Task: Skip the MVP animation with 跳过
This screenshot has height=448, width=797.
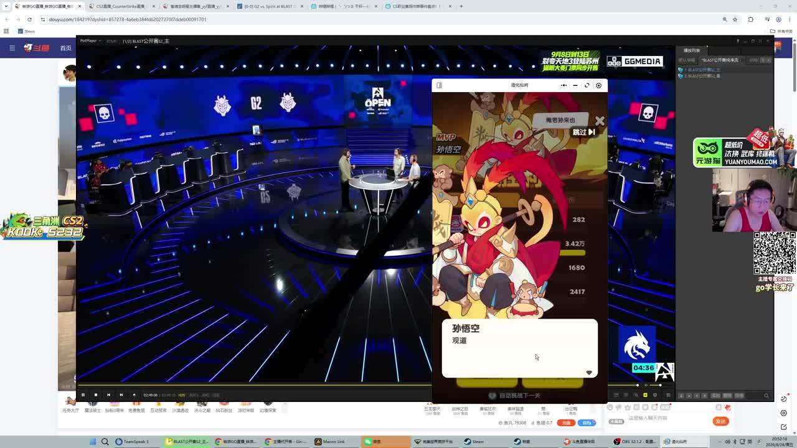Action: click(583, 132)
